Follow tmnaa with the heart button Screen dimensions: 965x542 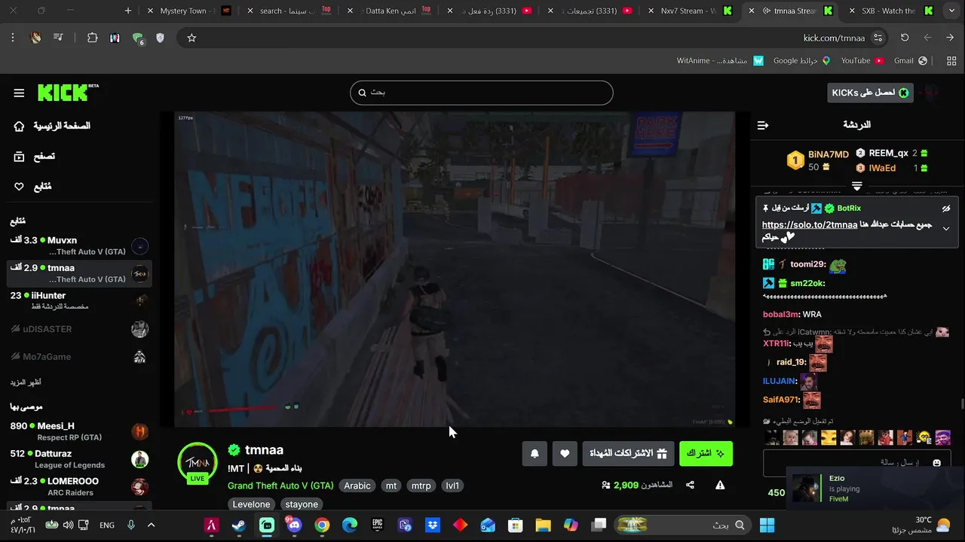click(x=565, y=453)
